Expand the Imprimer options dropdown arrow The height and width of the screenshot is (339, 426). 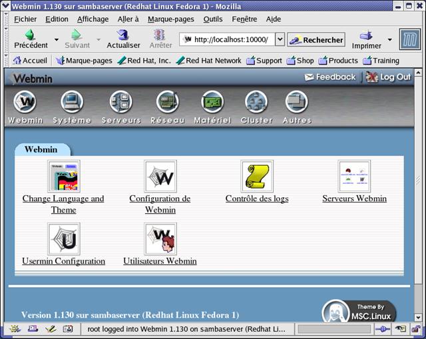pyautogui.click(x=390, y=40)
